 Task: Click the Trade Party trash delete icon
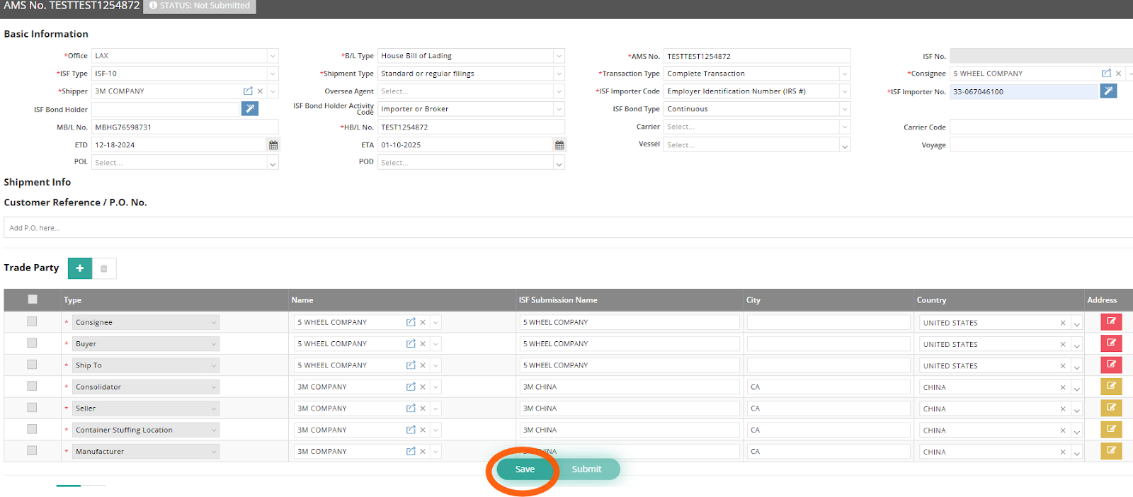pos(104,268)
